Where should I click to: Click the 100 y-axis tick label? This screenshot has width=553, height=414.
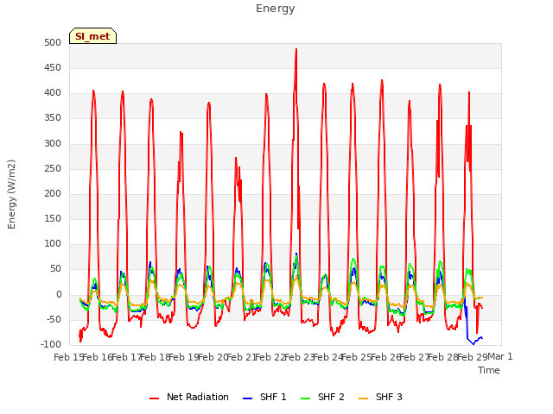point(53,244)
